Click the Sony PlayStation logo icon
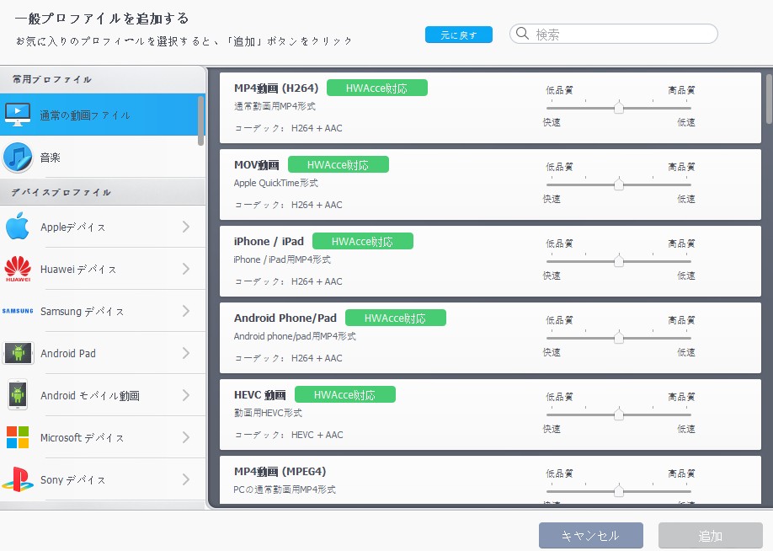The image size is (773, 551). click(x=18, y=479)
